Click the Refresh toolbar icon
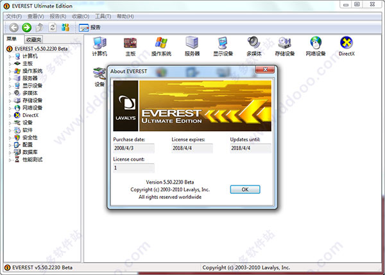 coord(53,27)
